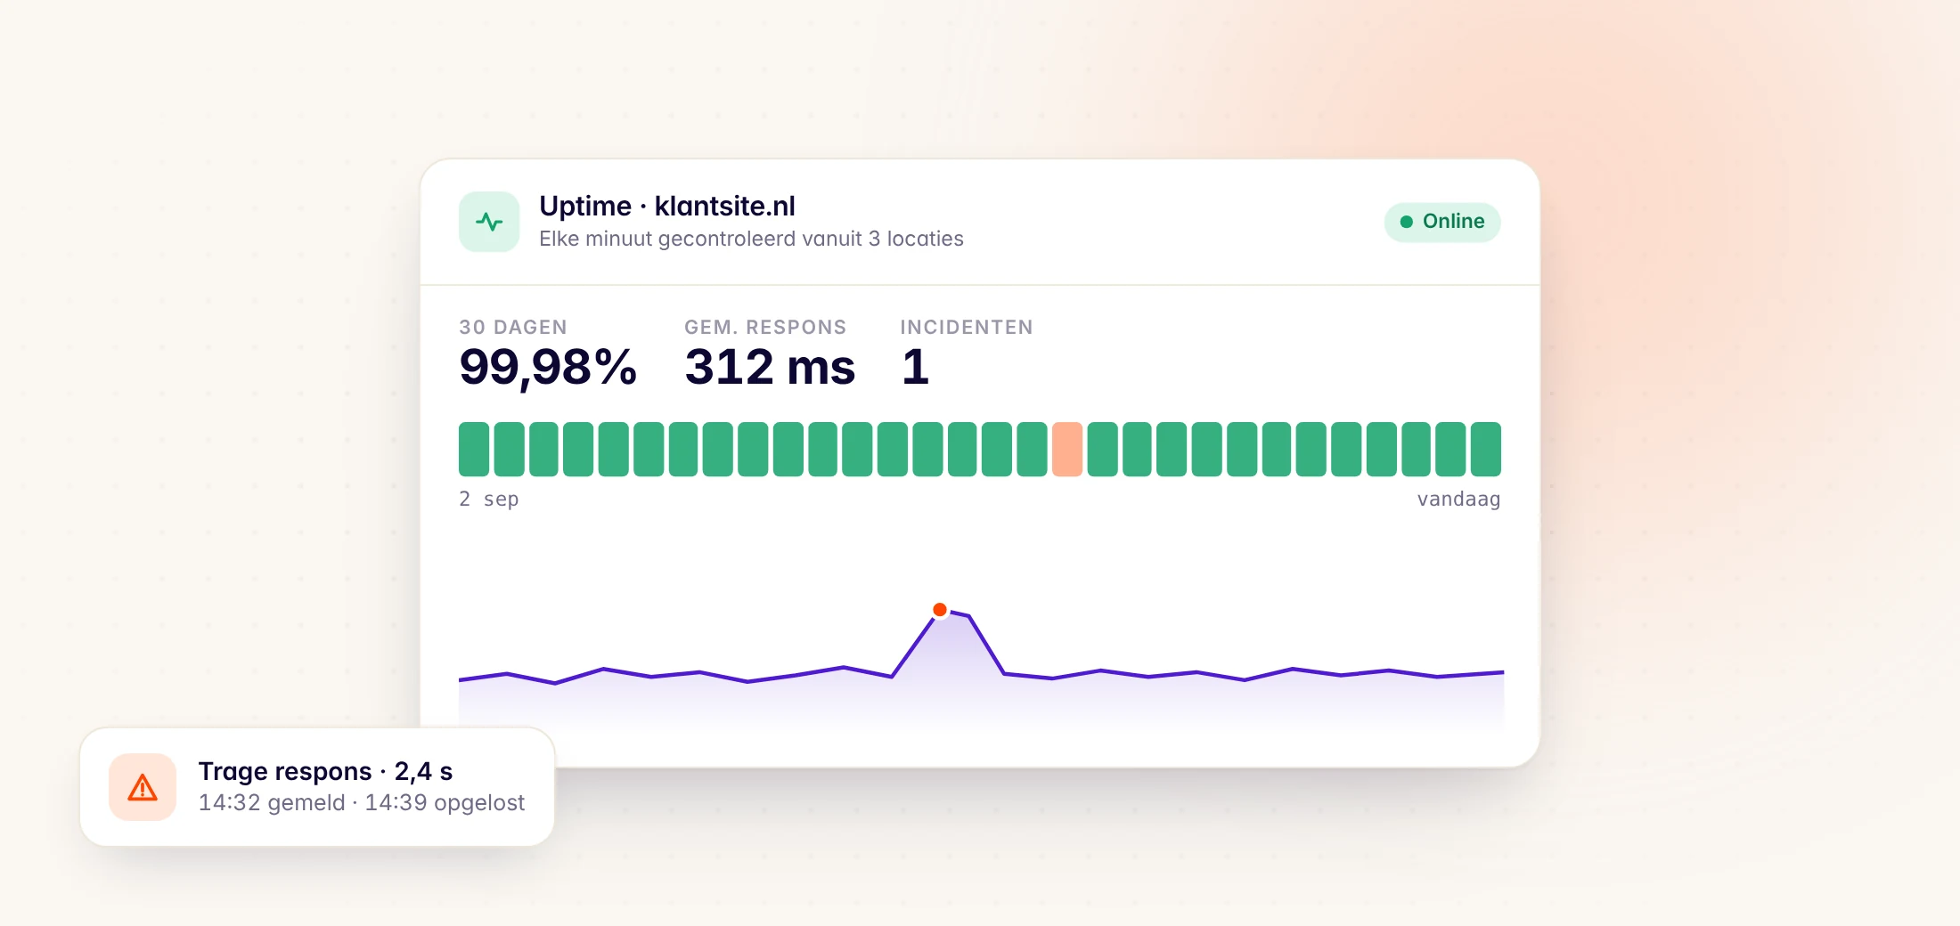Viewport: 1960px width, 926px height.
Task: Click 'Trage respons · 2,4 s' notification title
Action: tap(325, 771)
